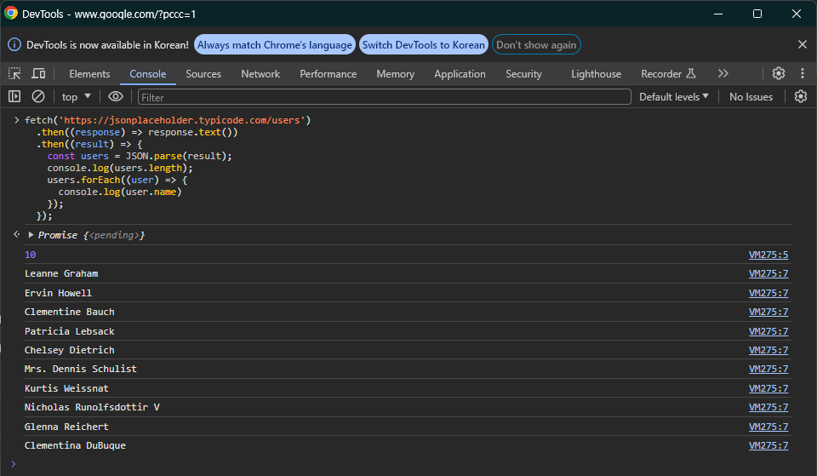Open VM275:7 link beside Patricia Lebsack
The width and height of the screenshot is (817, 476).
(768, 331)
